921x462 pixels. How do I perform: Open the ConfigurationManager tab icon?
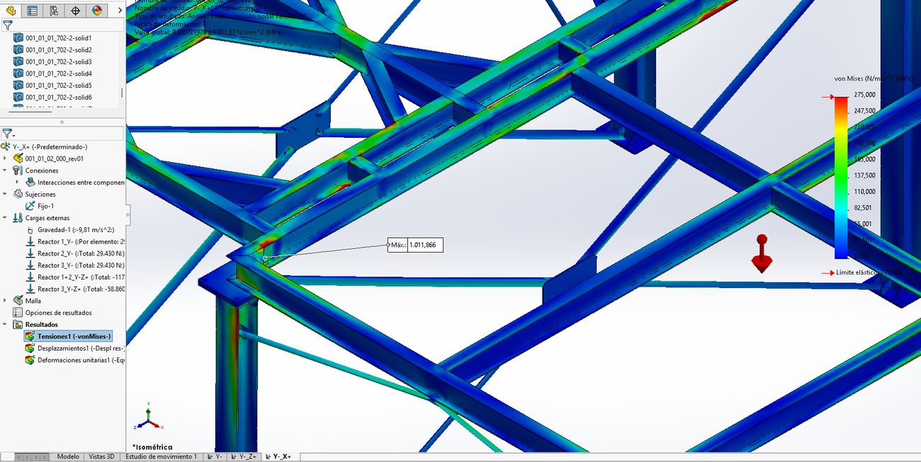(54, 11)
